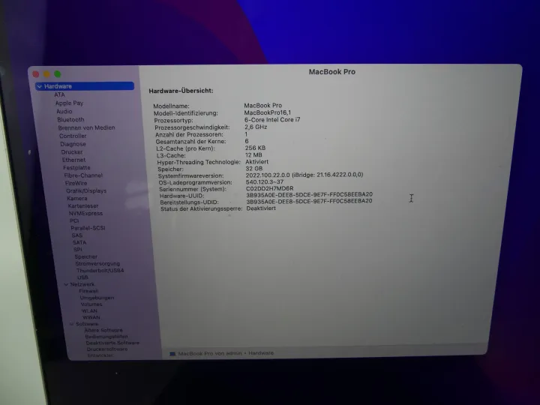Collapse the Netzwerk section chevron
540x405 pixels.
pyautogui.click(x=66, y=284)
